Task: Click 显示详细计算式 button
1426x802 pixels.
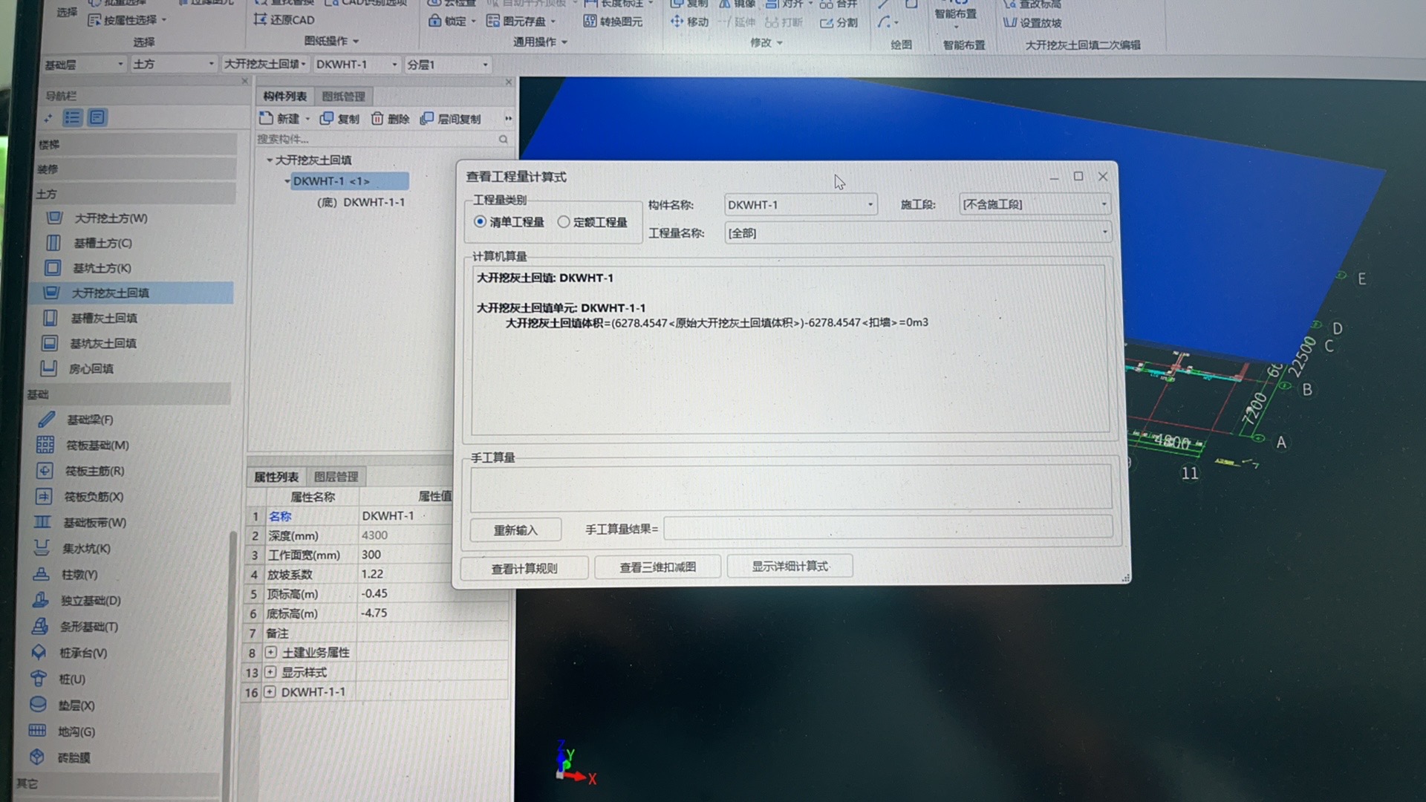Action: click(789, 567)
